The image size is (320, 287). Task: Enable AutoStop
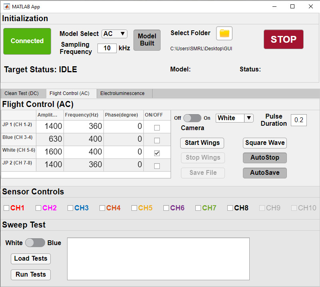(x=264, y=158)
